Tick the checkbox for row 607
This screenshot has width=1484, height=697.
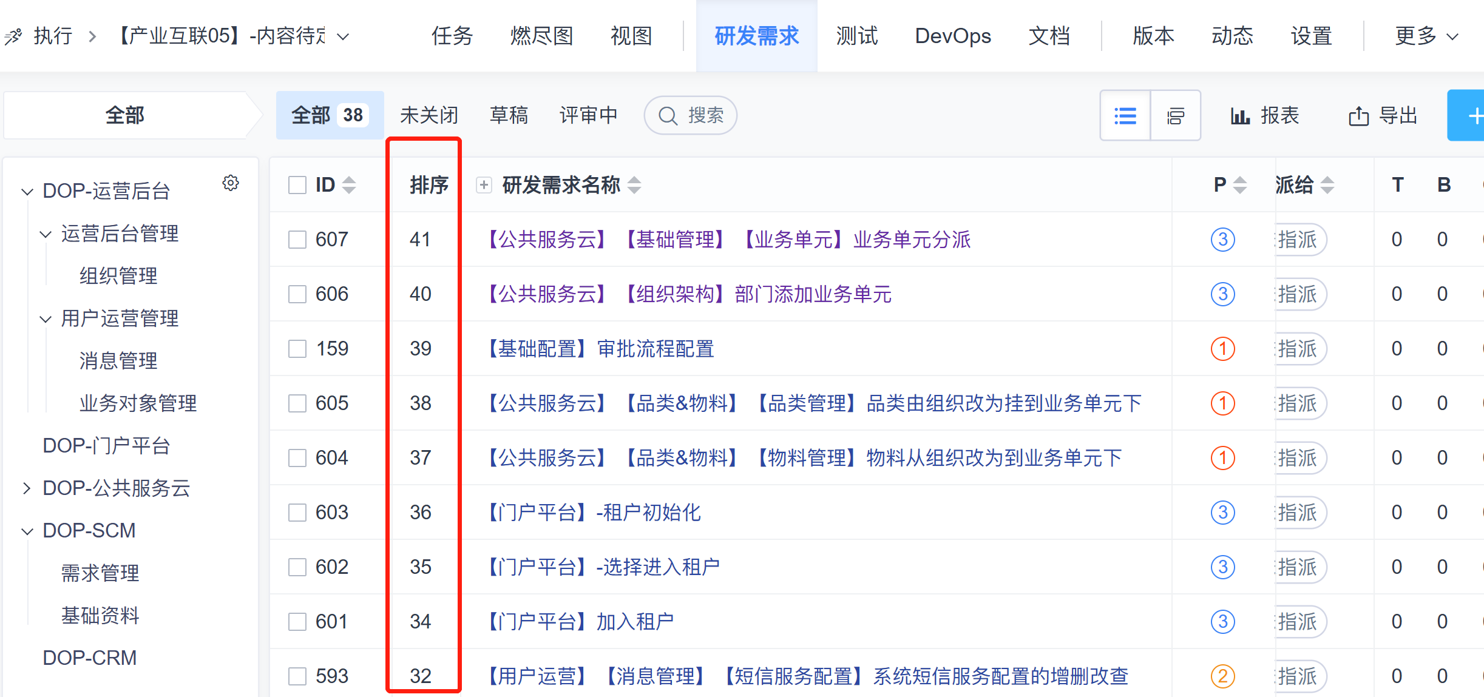coord(297,240)
